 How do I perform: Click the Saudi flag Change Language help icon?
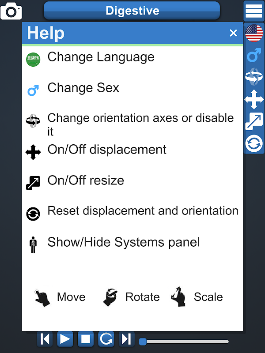33,60
